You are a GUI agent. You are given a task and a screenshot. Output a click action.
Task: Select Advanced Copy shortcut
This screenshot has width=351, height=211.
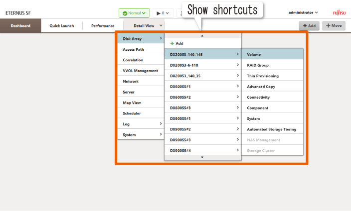coord(272,87)
